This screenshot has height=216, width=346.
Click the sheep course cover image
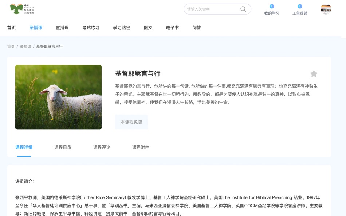58,97
